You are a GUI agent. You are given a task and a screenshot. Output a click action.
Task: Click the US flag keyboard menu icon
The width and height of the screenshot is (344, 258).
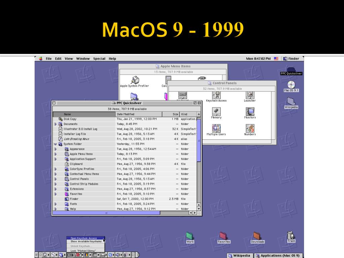[276, 58]
